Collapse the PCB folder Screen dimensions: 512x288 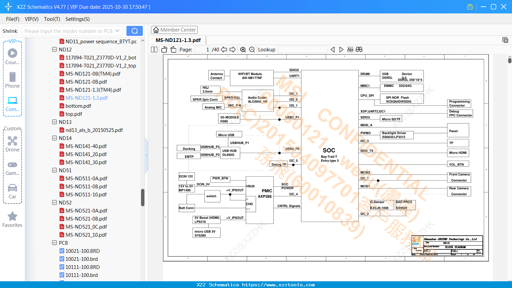(54, 243)
